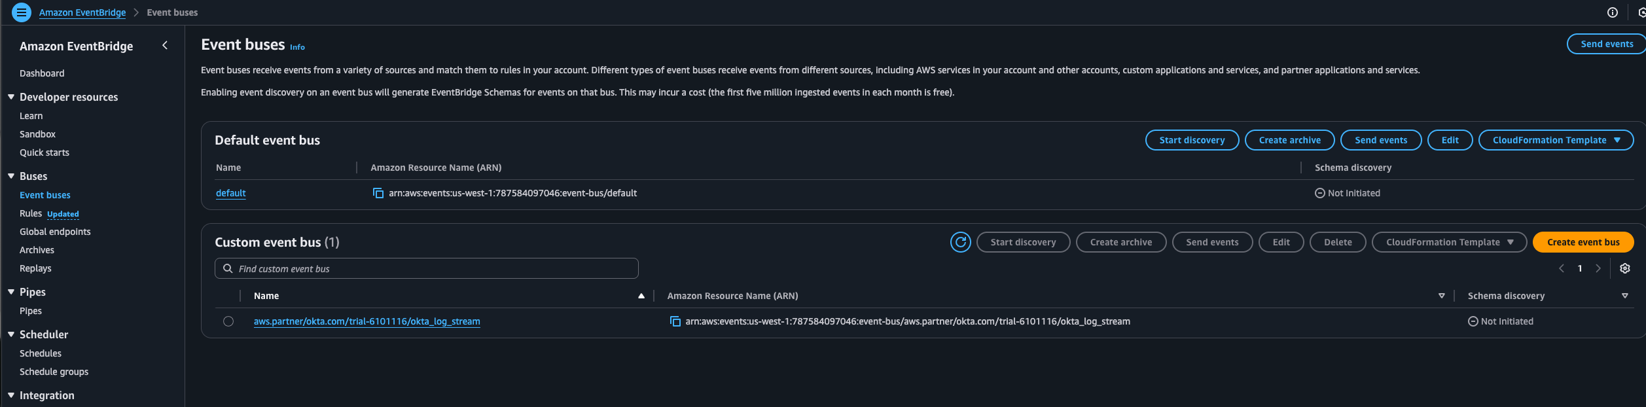Click Not Initiated status of default bus

(1348, 193)
